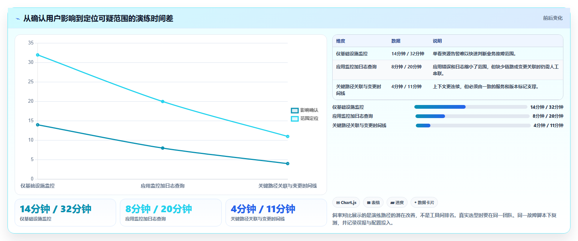The image size is (578, 241).
Task: Click the 32-minute point on 范围定位 line
Action: tap(37, 55)
